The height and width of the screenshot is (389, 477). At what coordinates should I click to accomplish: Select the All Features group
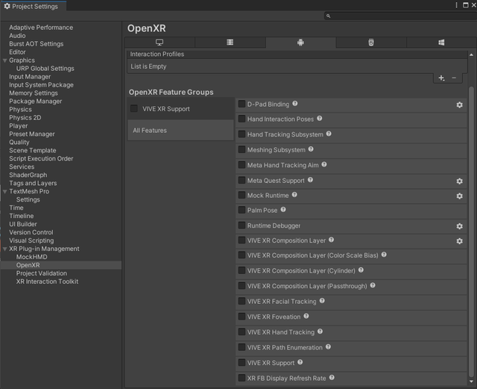tap(180, 130)
